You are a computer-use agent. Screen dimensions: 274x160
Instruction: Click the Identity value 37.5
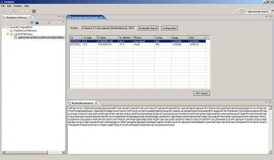(x=122, y=44)
